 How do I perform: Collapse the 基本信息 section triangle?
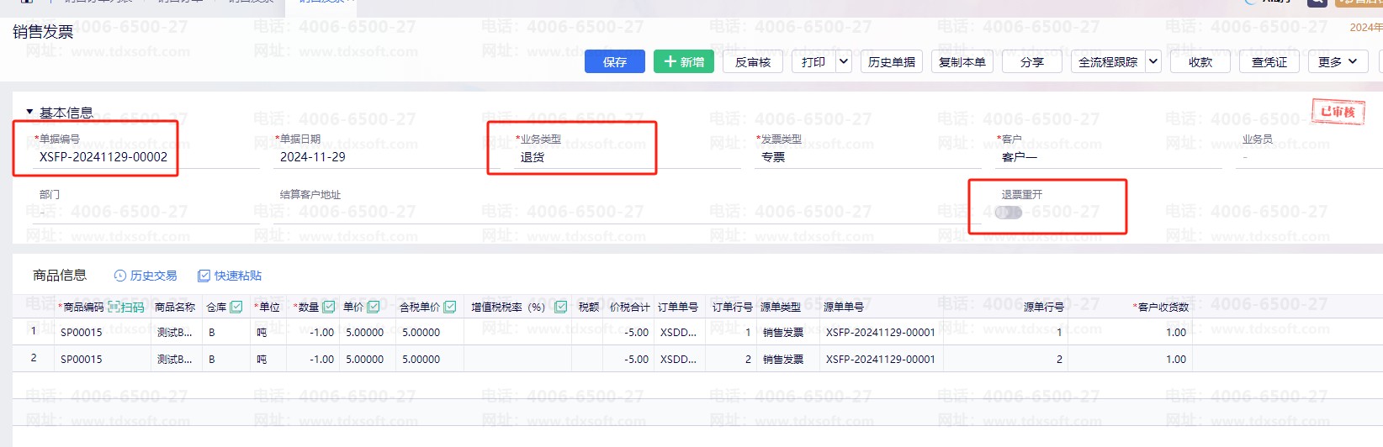click(x=29, y=112)
